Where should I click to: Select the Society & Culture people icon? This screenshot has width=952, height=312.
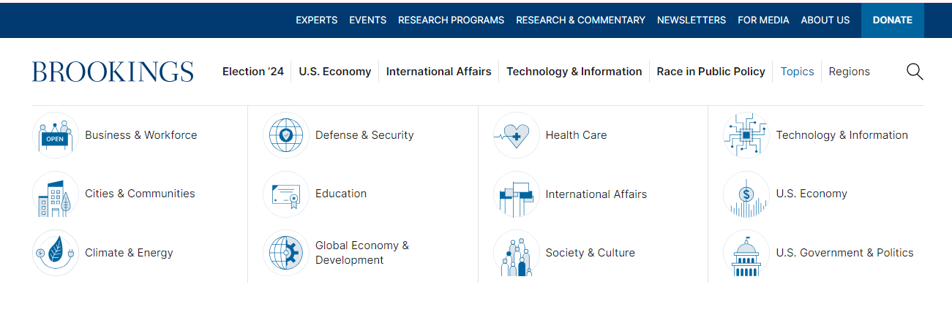[x=517, y=253]
